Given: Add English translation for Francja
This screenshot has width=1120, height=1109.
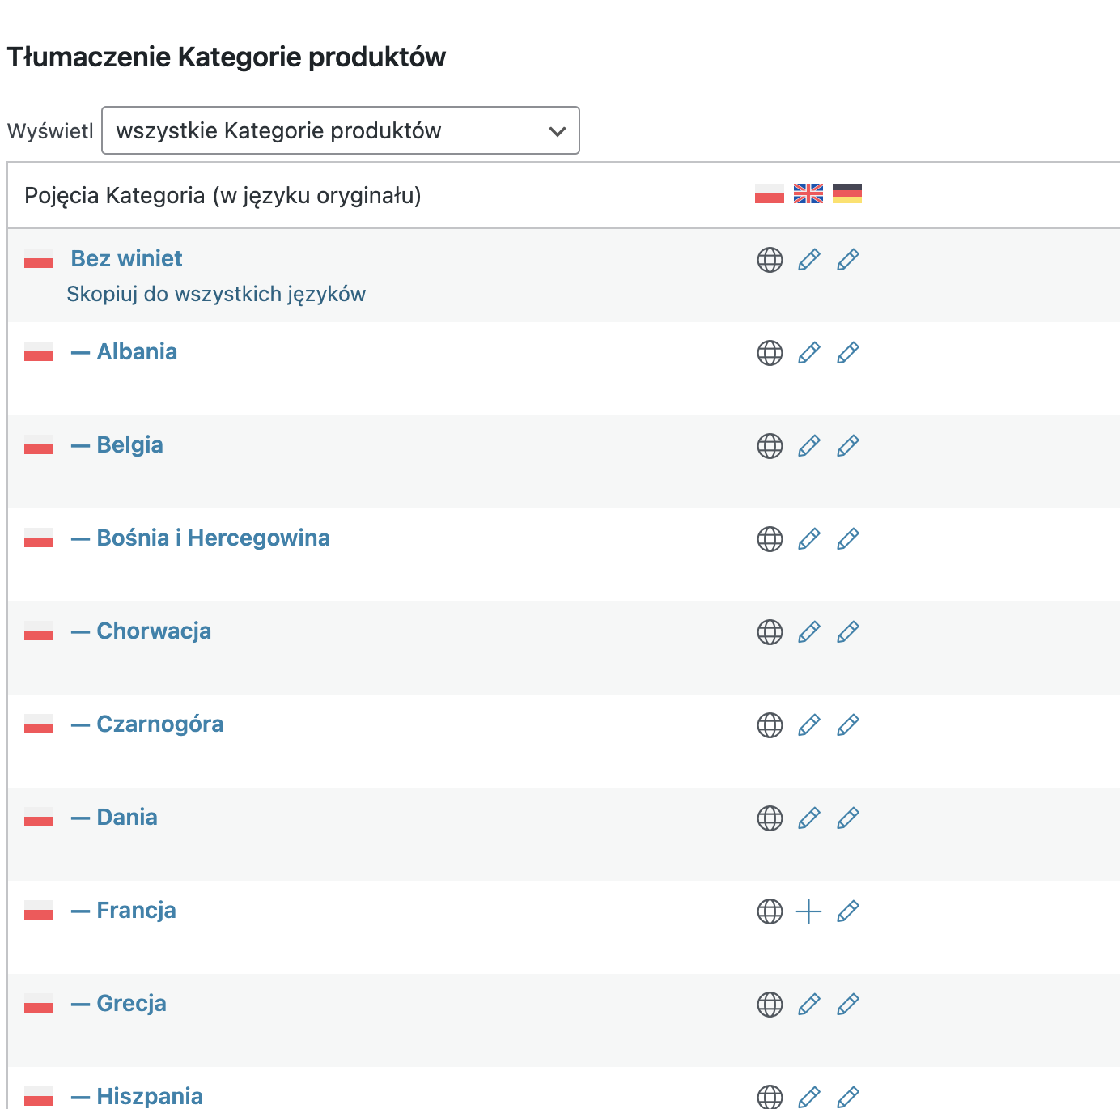Looking at the screenshot, I should 808,911.
